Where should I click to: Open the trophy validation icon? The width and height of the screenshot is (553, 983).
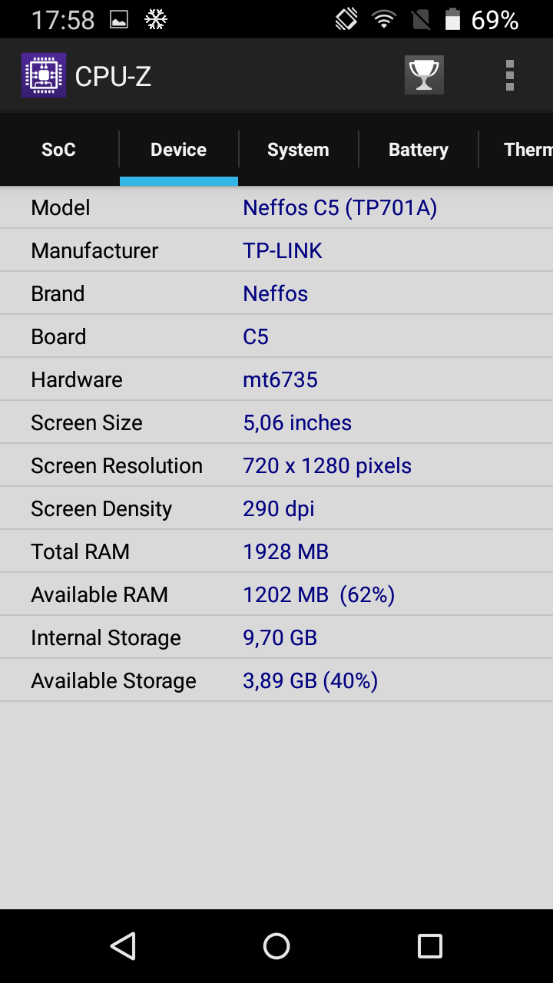click(x=424, y=75)
